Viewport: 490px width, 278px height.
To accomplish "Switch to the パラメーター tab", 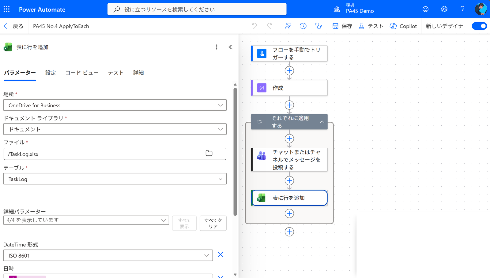I will (20, 73).
